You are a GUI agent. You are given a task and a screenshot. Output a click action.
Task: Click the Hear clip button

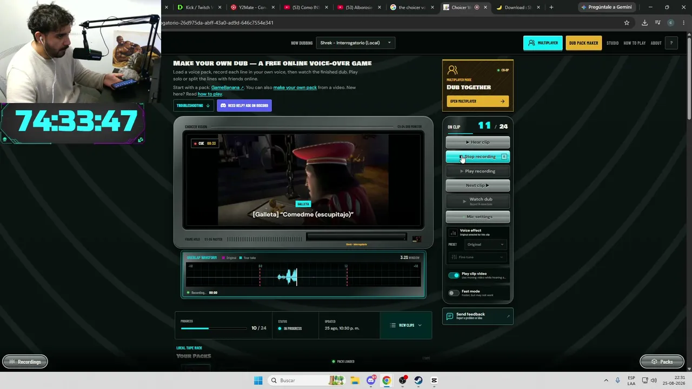(477, 142)
